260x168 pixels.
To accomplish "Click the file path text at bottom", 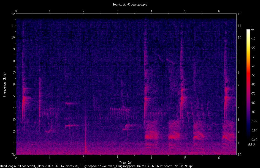I will [97, 166].
